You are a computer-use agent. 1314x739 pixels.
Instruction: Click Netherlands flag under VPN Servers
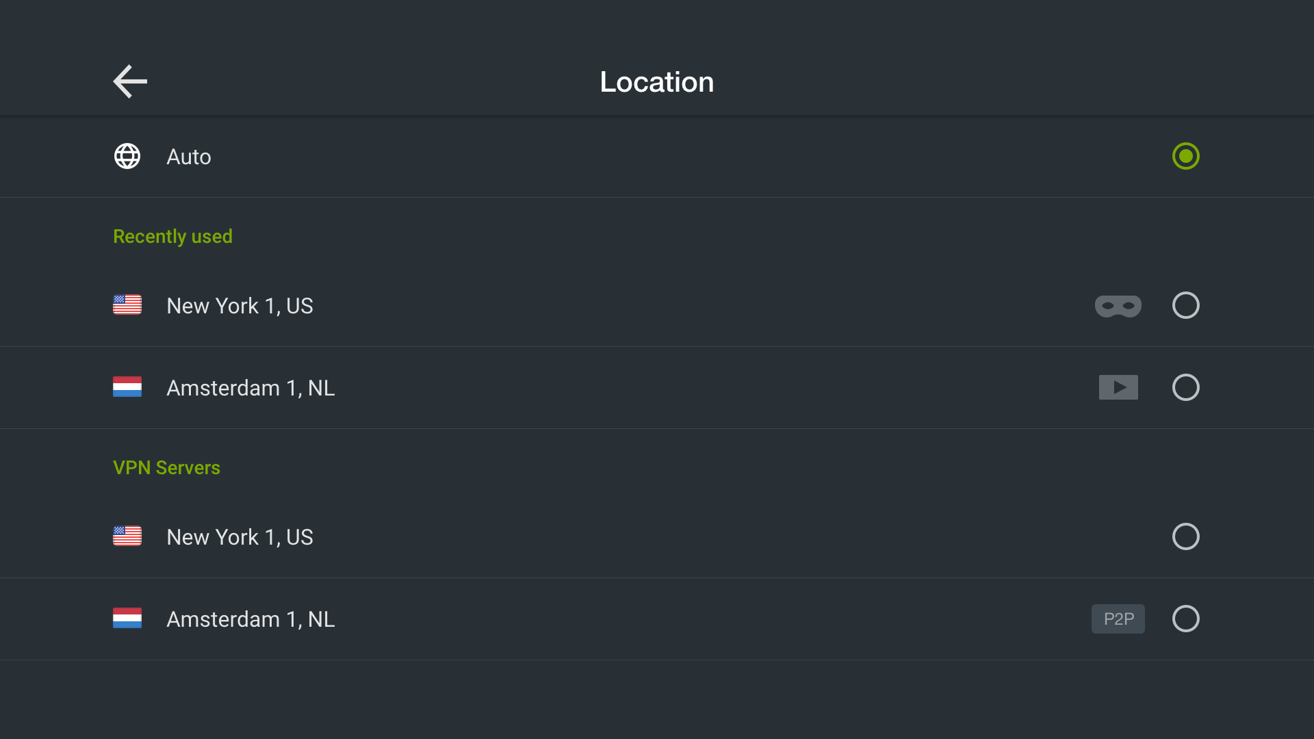tap(127, 619)
